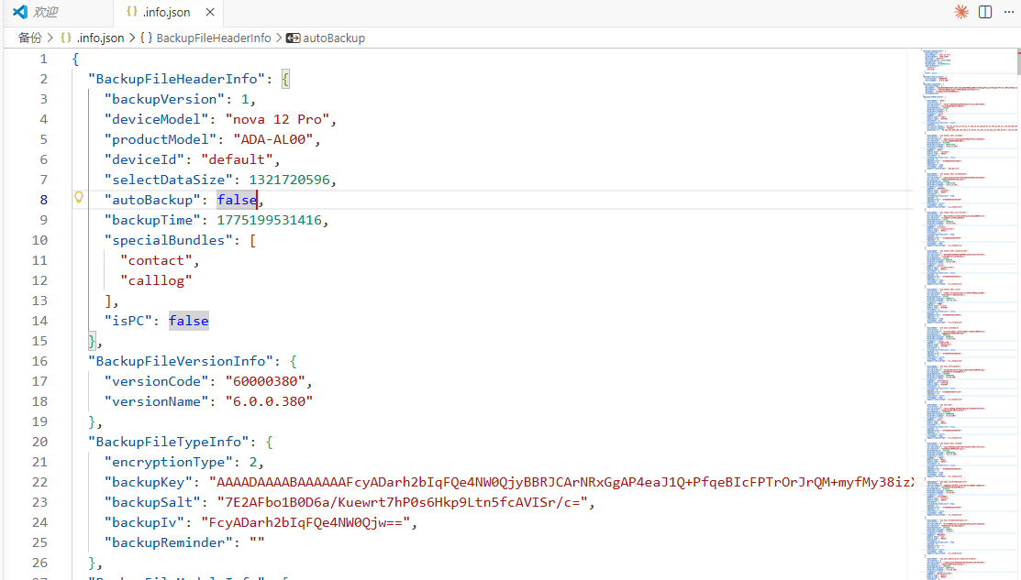Click the "versionCode" key
Viewport: 1021px width, 580px height.
(156, 381)
